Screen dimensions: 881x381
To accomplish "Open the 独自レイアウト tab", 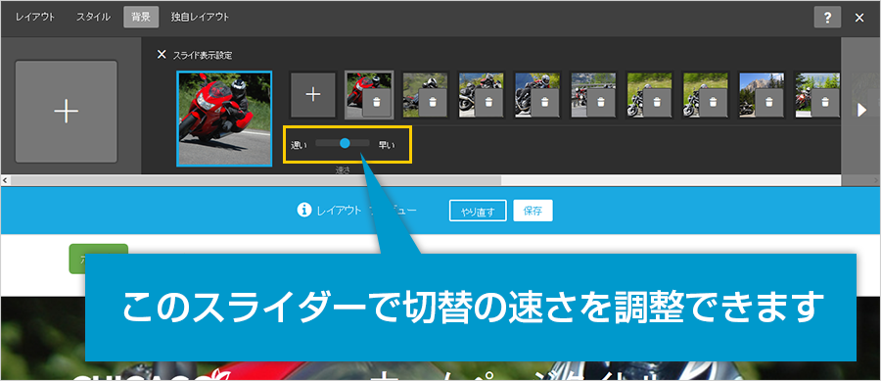I will coord(200,17).
